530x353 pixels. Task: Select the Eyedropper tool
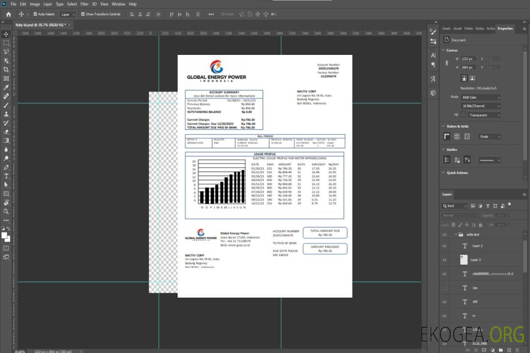(6, 87)
